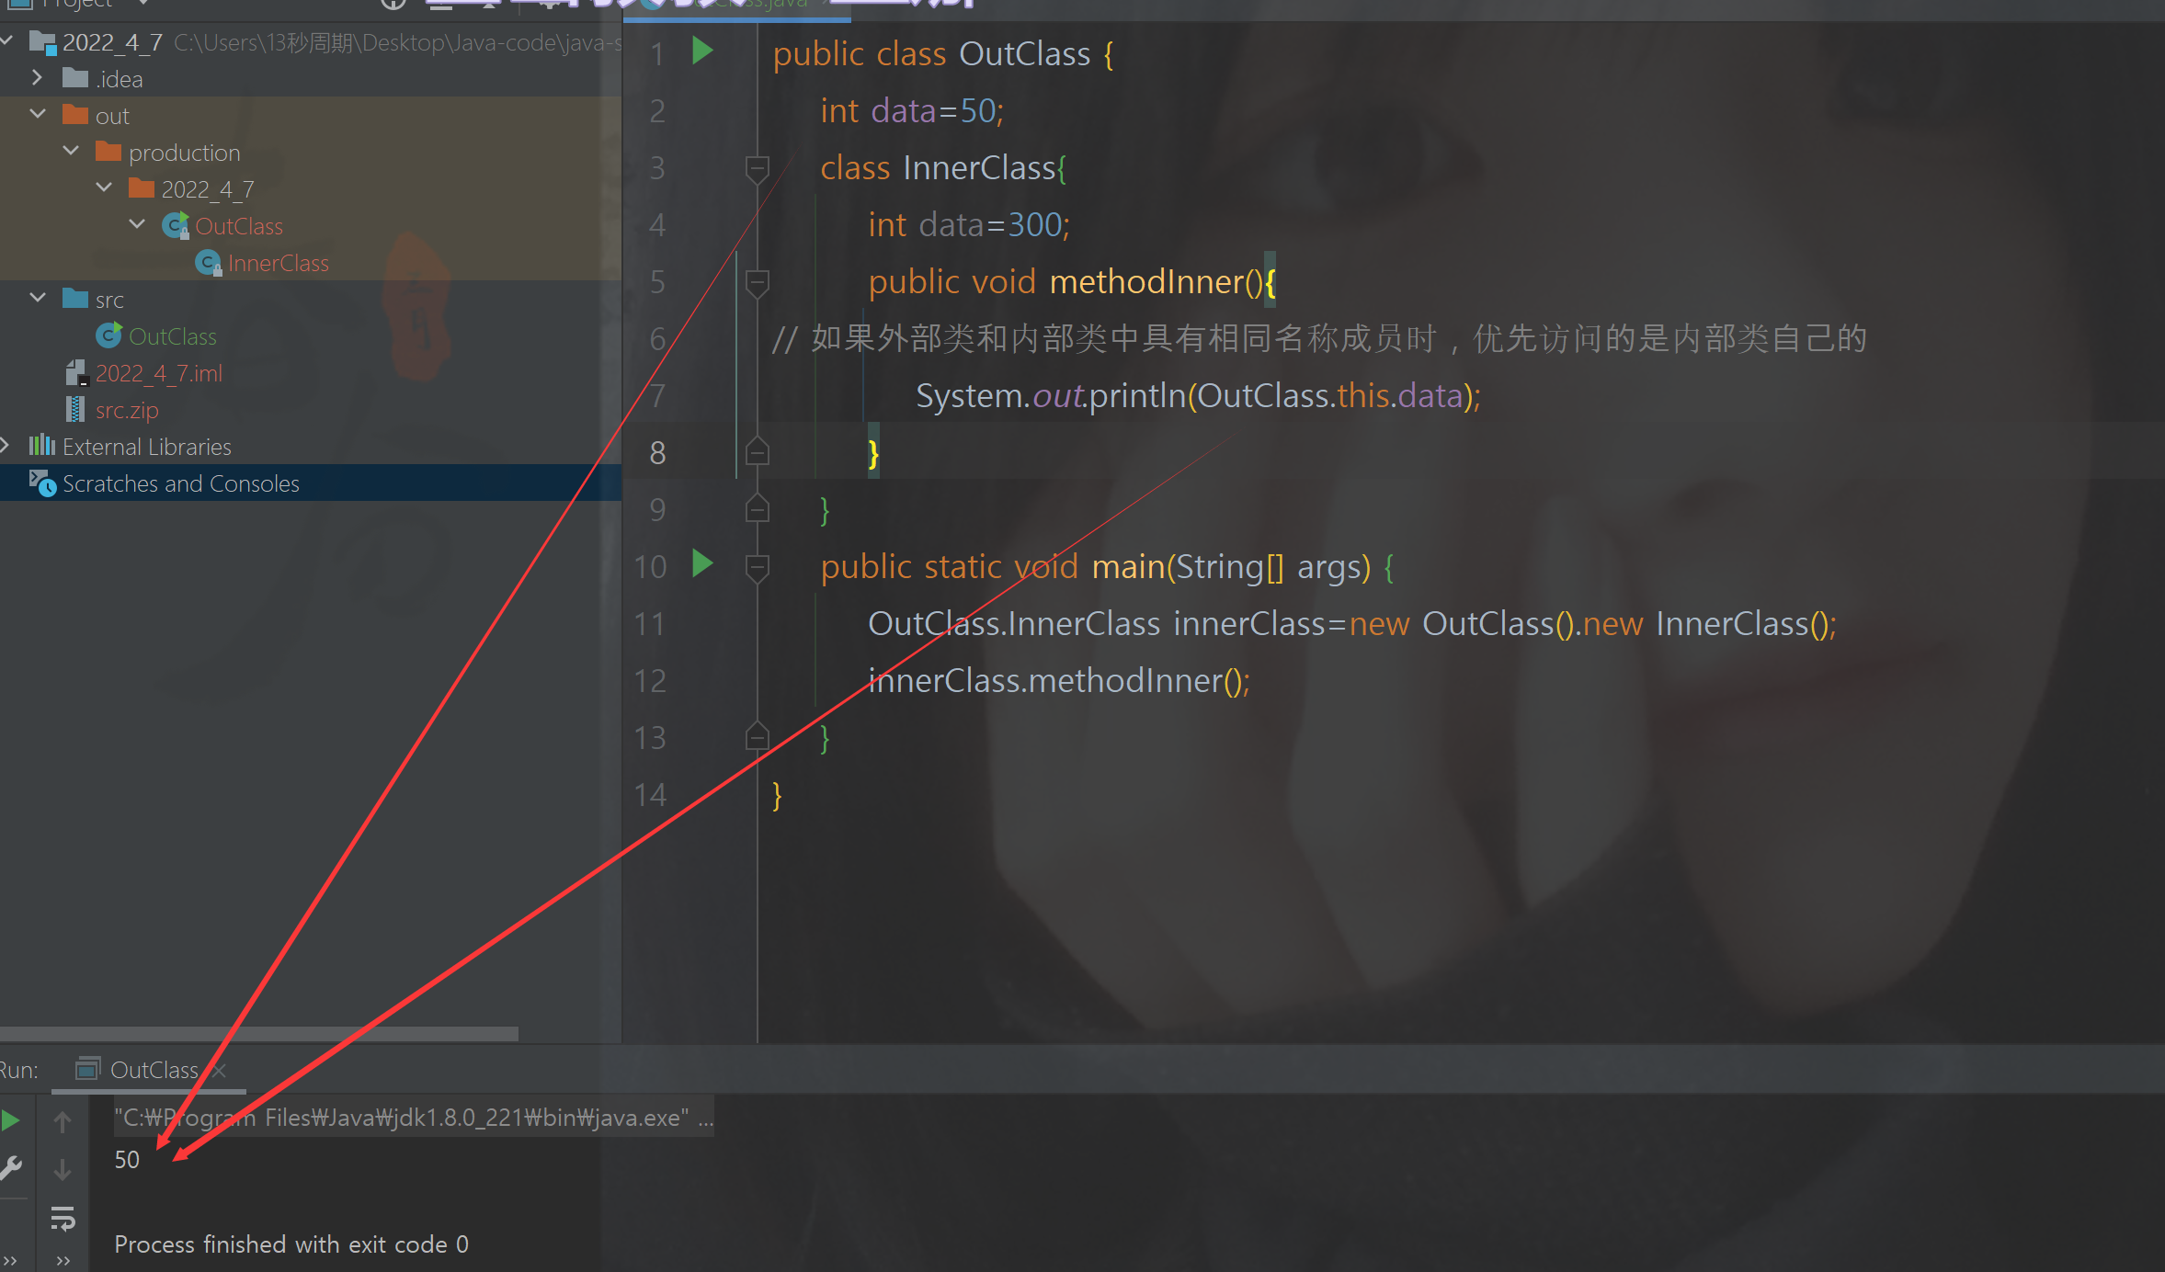Screen dimensions: 2165x1272
Task: Click methodInner method name on line 5
Action: (1146, 282)
